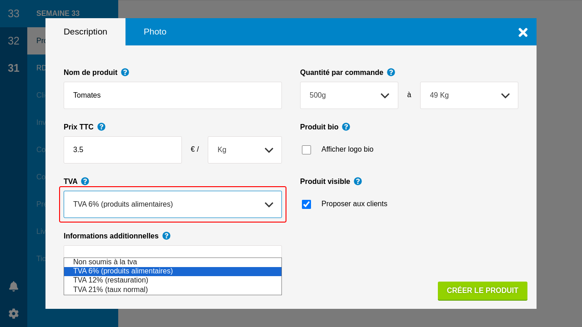
Task: Click help icon next to TVA label
Action: (85, 181)
